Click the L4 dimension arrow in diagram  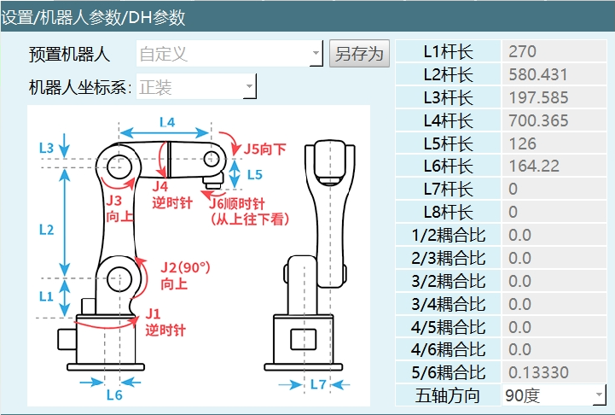[x=165, y=131]
